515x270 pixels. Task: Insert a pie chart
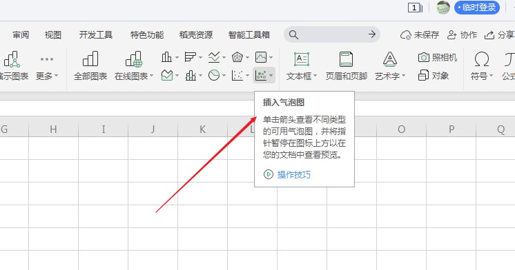point(214,76)
